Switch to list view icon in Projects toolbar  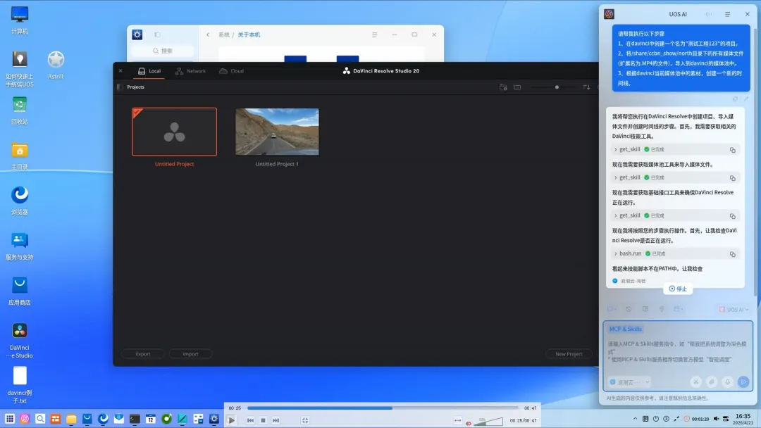[517, 87]
